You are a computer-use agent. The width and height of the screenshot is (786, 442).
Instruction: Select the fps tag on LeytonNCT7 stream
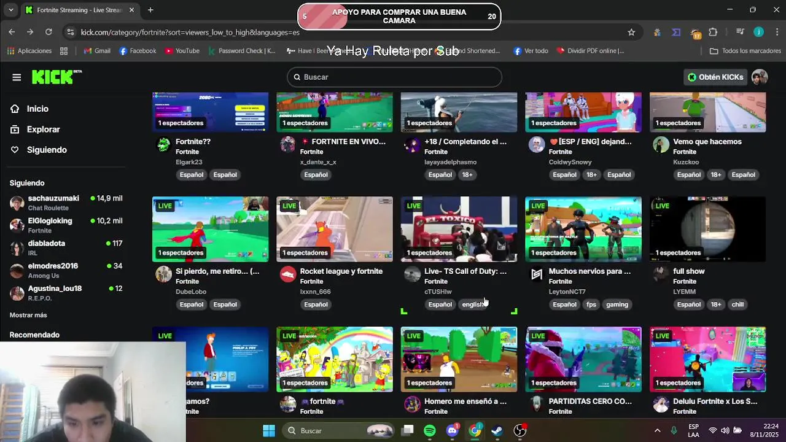(591, 304)
